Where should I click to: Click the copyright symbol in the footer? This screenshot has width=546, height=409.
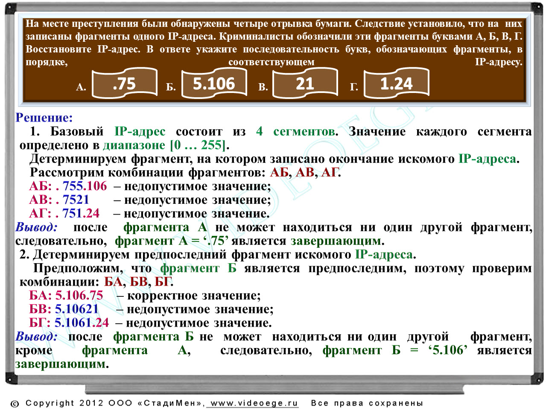(15, 403)
